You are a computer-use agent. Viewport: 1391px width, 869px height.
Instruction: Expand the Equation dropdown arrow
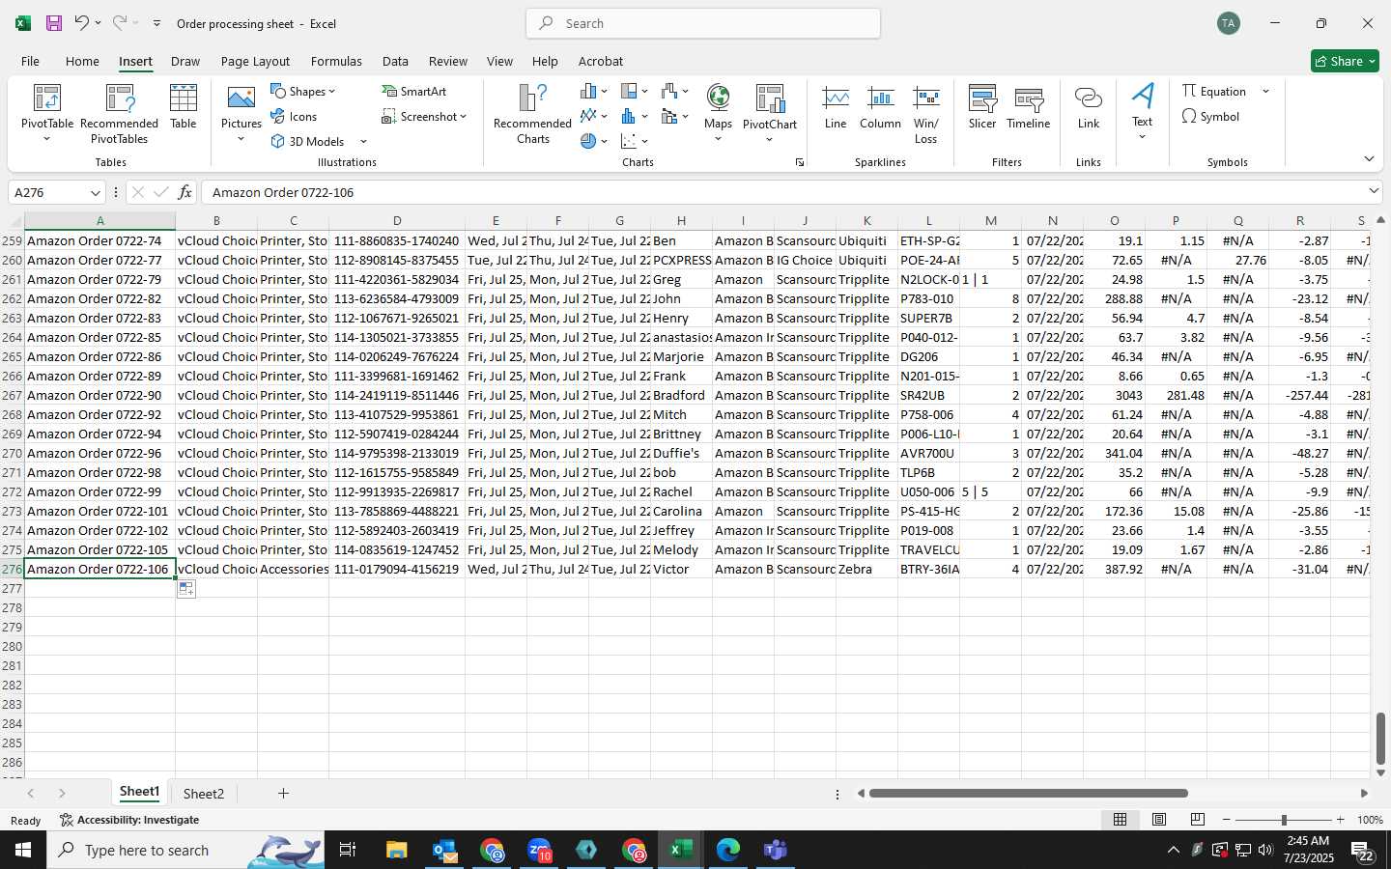coord(1265,92)
